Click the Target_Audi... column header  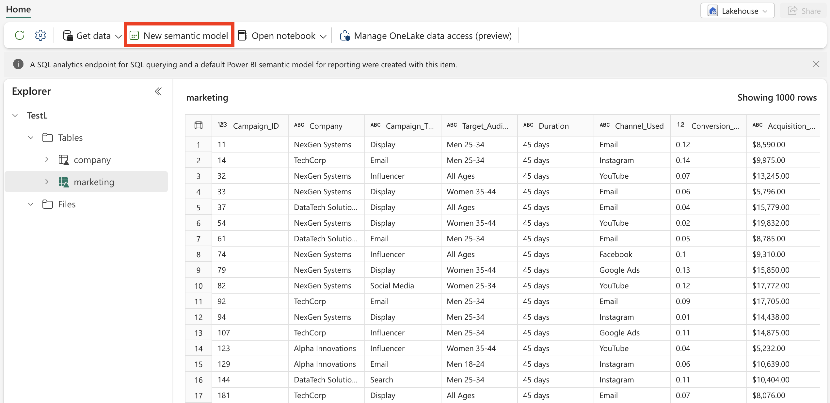pyautogui.click(x=479, y=126)
